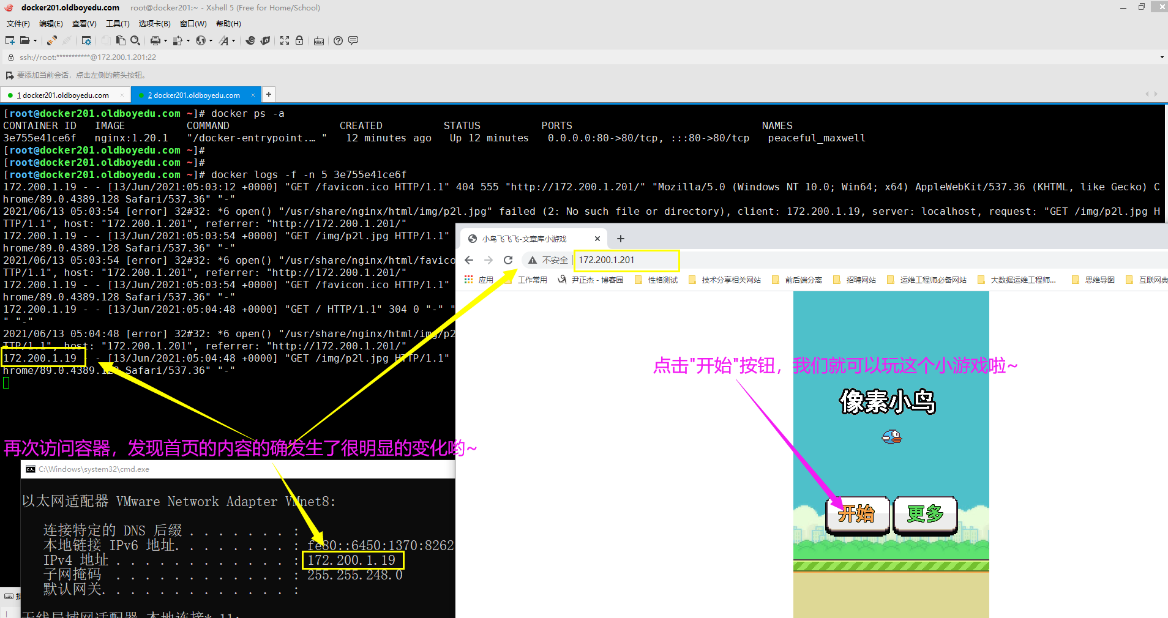Expand the font 'A' dropdown arrow
Screen dimensions: 1168x618
[x=233, y=41]
